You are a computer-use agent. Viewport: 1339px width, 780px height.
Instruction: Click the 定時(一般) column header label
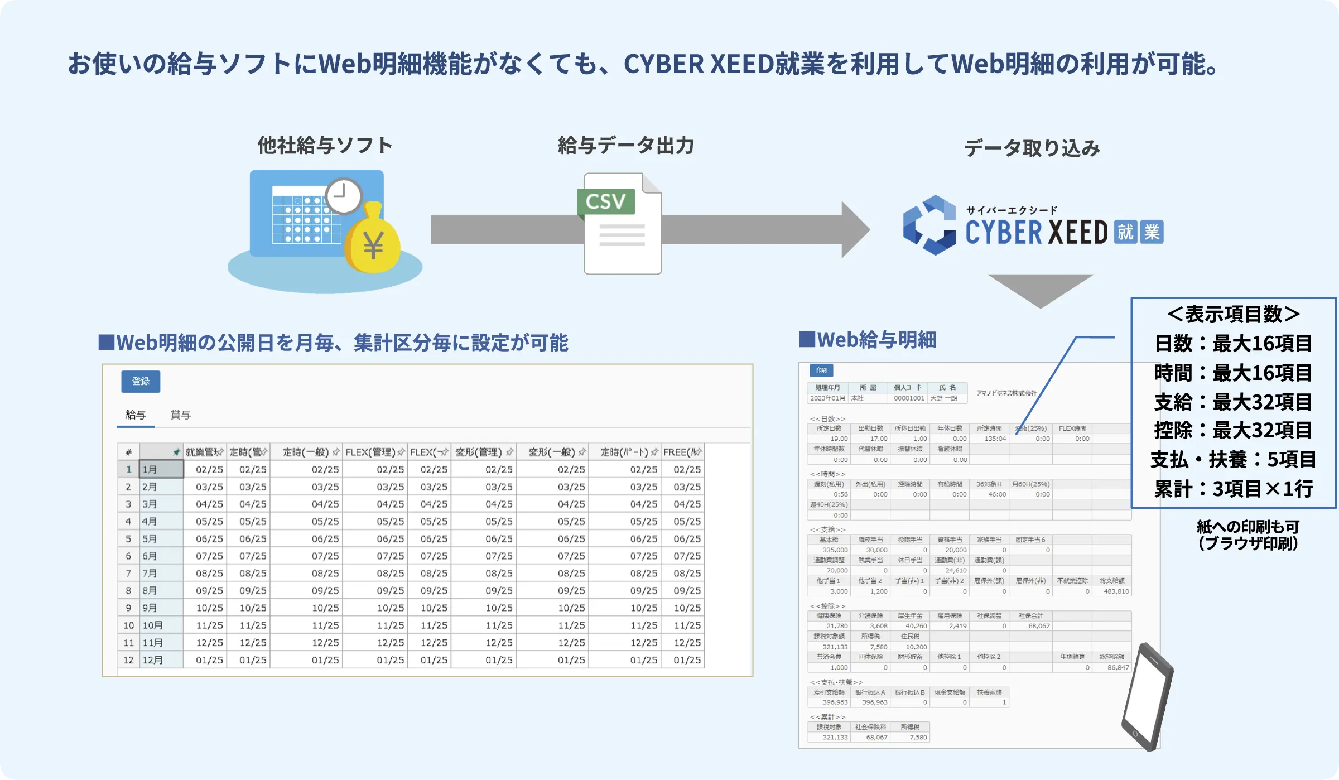[x=306, y=452]
